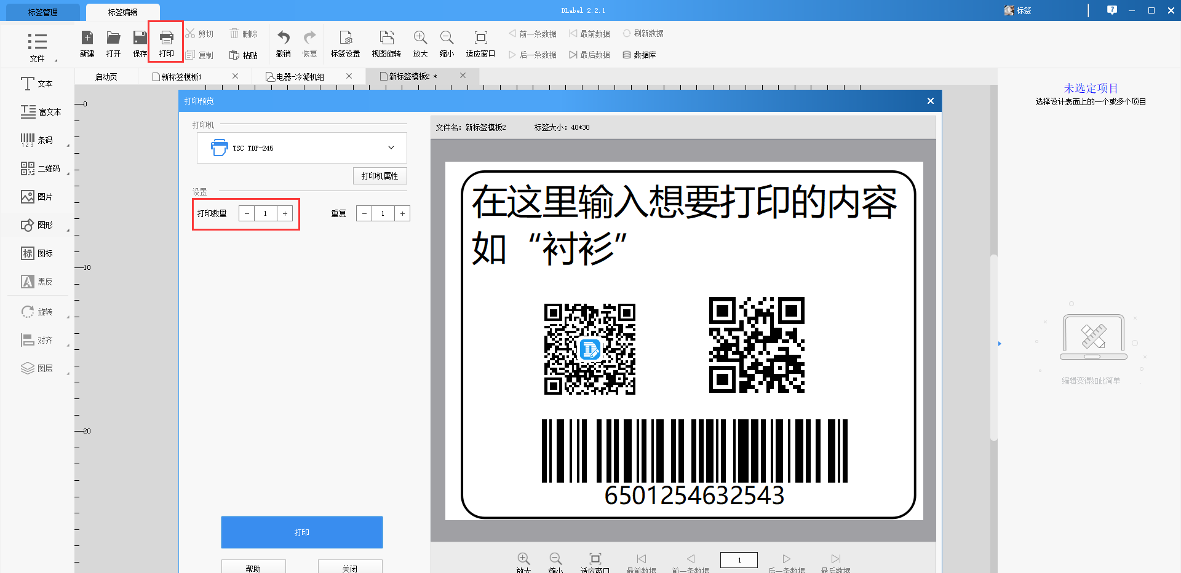The image size is (1181, 573).
Task: Select the 图形 shape tool
Action: [37, 225]
